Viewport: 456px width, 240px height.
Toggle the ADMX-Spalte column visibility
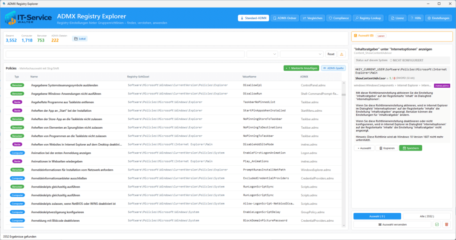333,68
